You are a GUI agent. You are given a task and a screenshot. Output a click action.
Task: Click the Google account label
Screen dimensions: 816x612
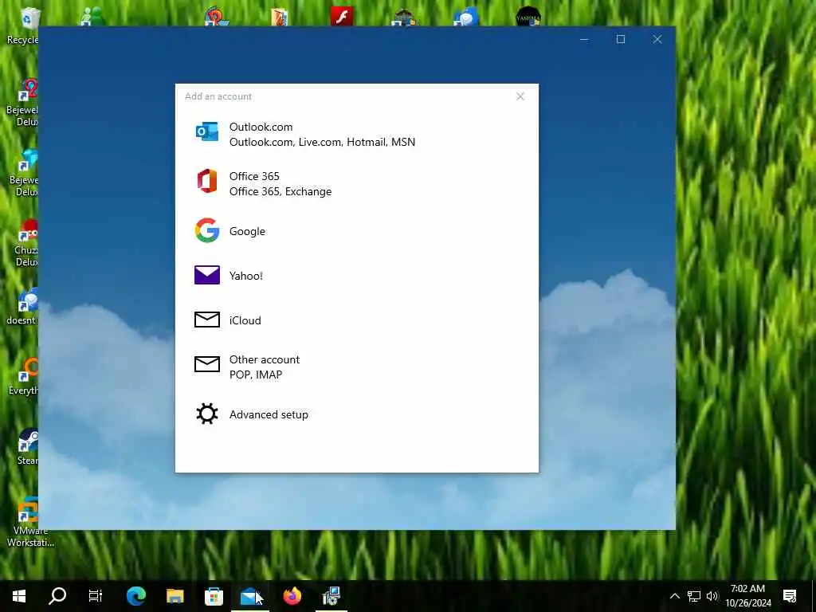pos(247,231)
